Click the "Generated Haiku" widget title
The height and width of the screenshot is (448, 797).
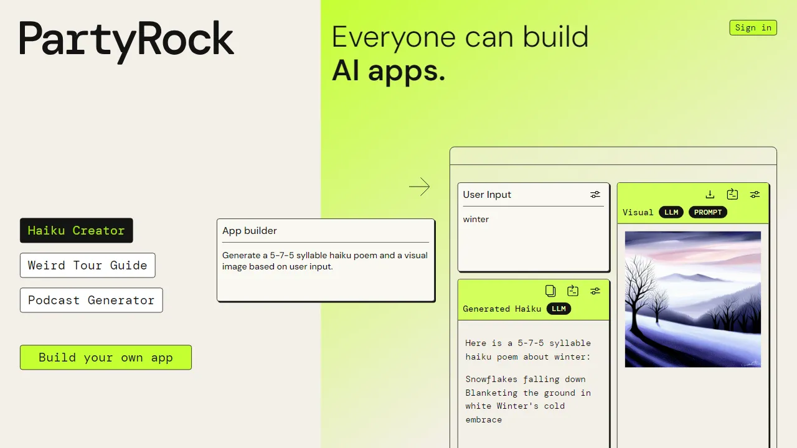click(x=502, y=309)
